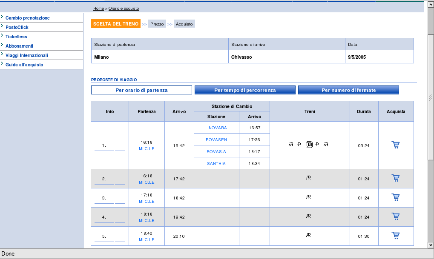
Task: Show info for trip number 3.
Action: 104,198
